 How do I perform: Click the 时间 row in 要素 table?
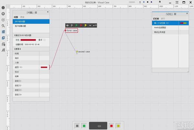31,54
